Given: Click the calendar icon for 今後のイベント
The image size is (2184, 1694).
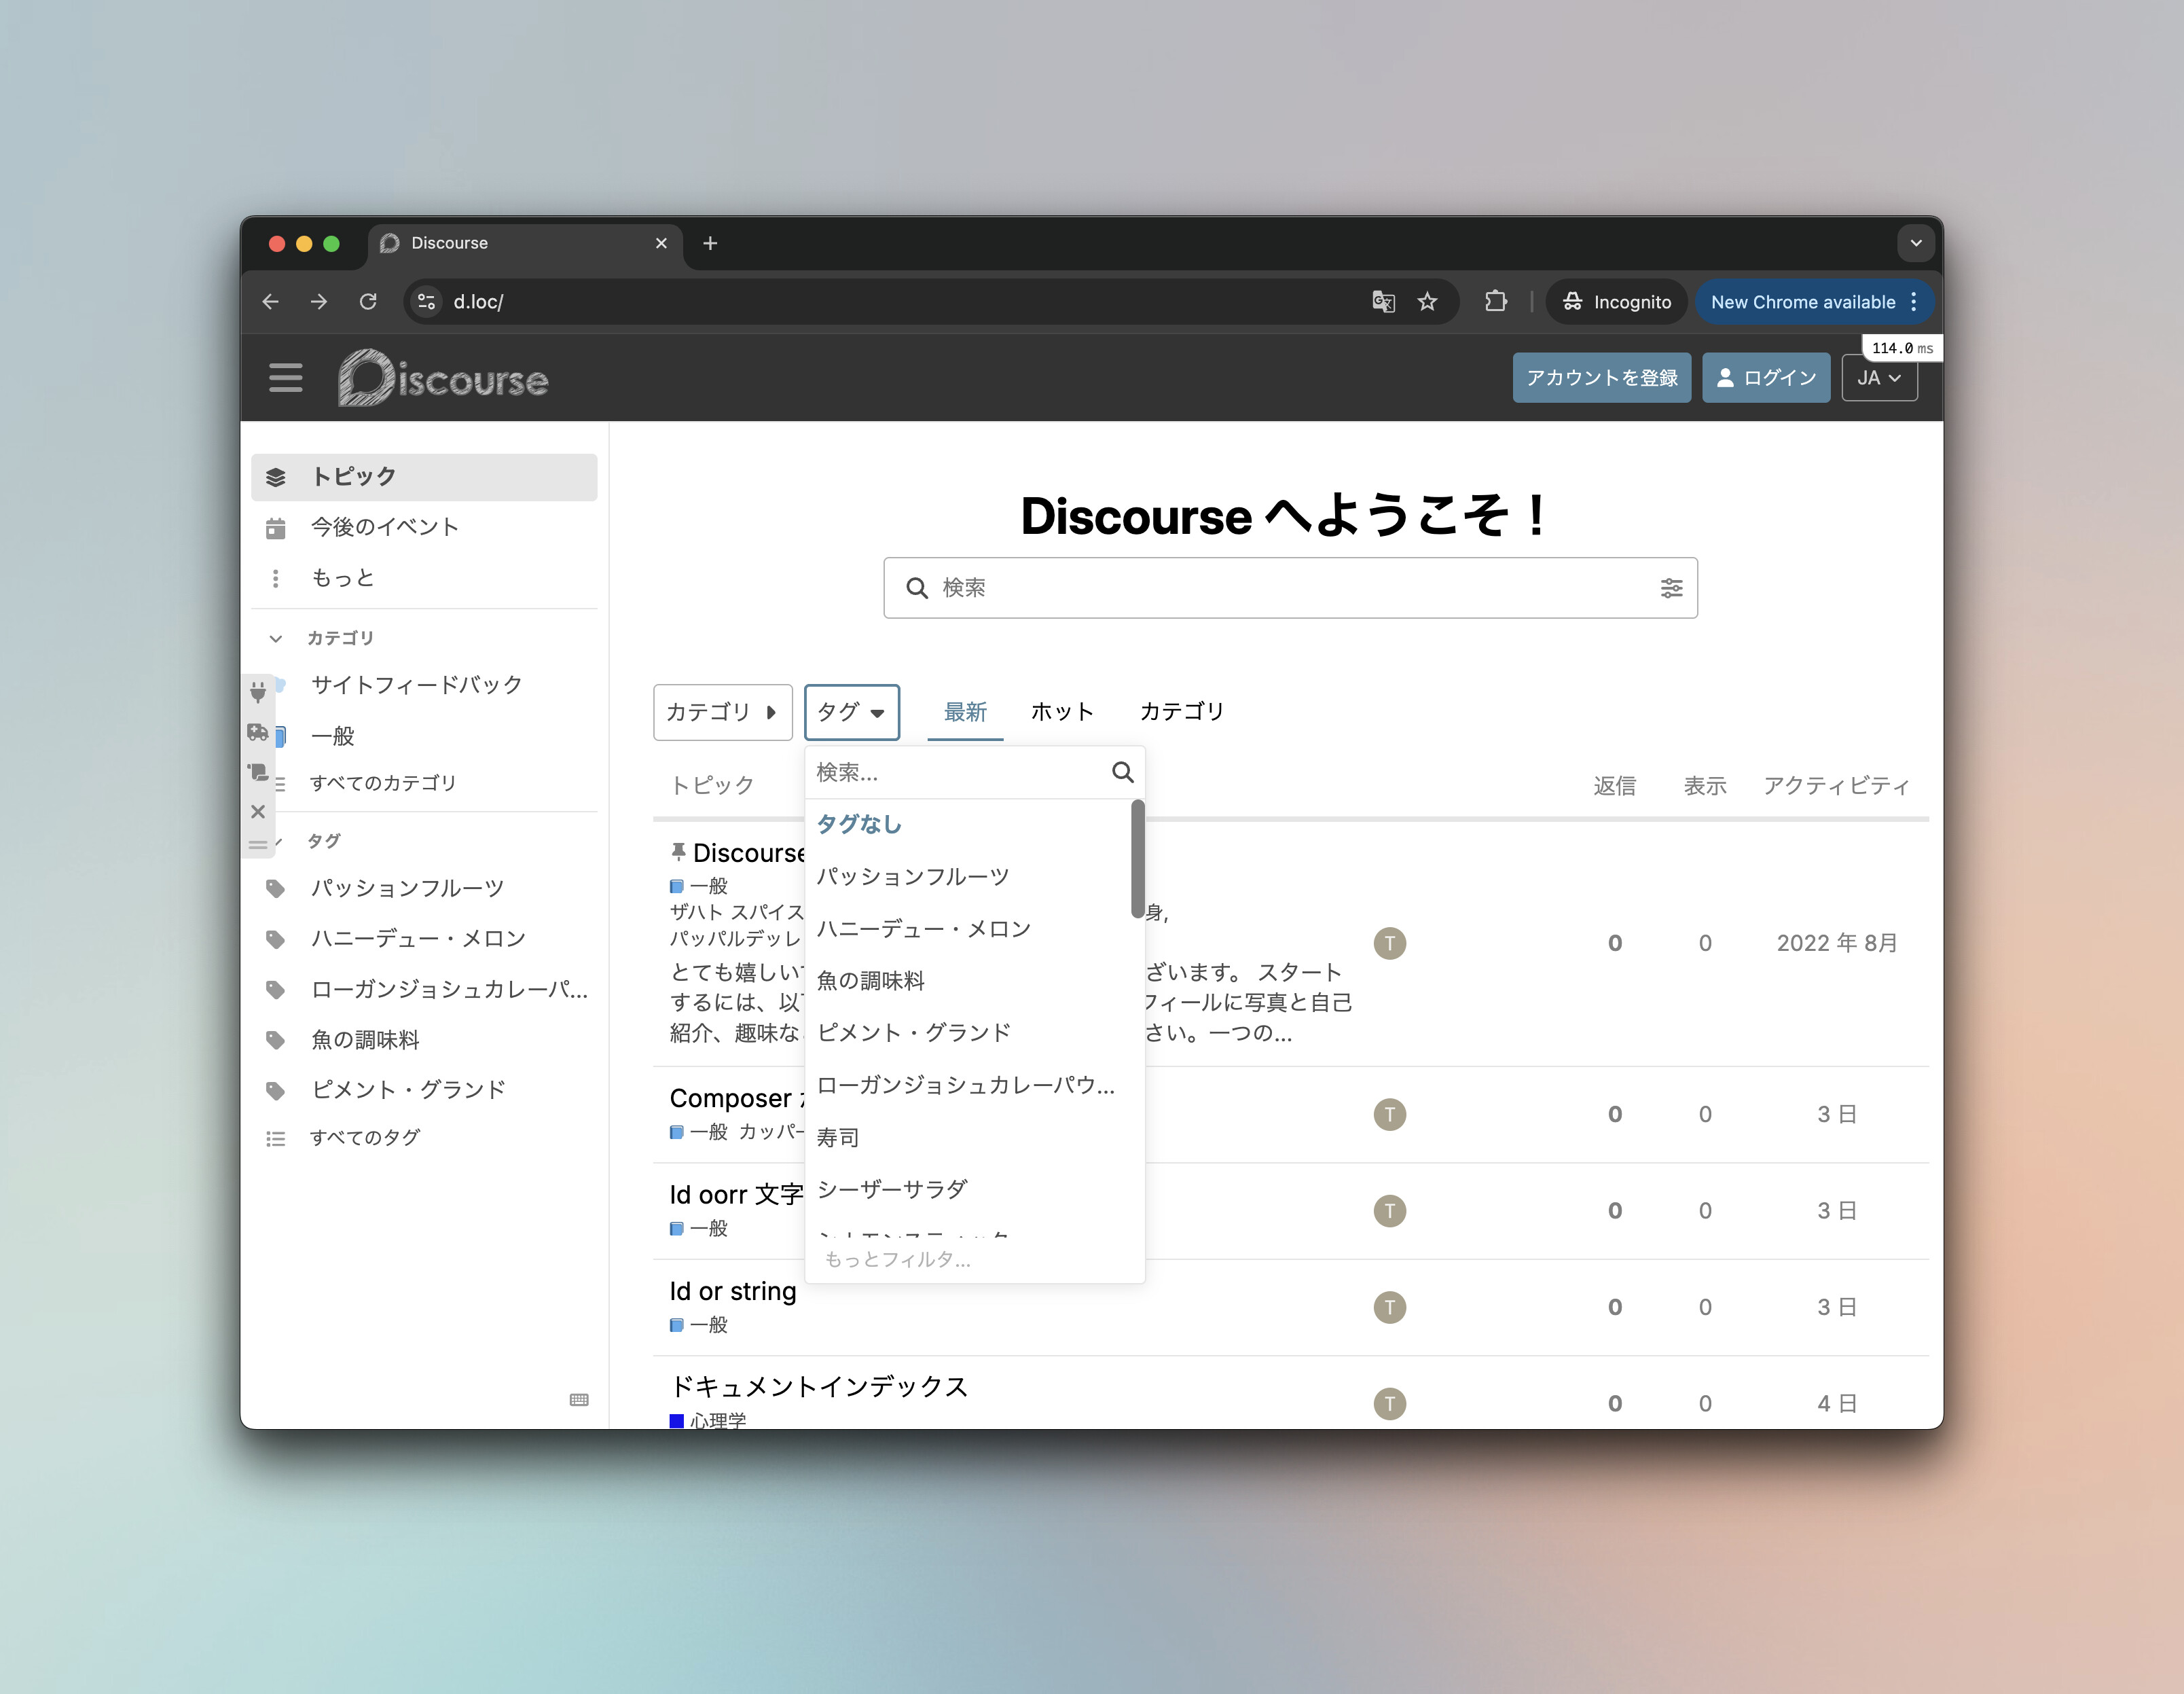Looking at the screenshot, I should pyautogui.click(x=276, y=528).
